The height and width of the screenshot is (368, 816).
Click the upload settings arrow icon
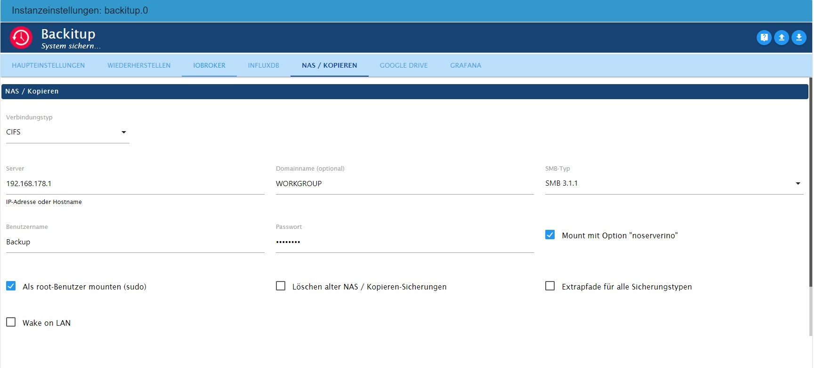(782, 38)
